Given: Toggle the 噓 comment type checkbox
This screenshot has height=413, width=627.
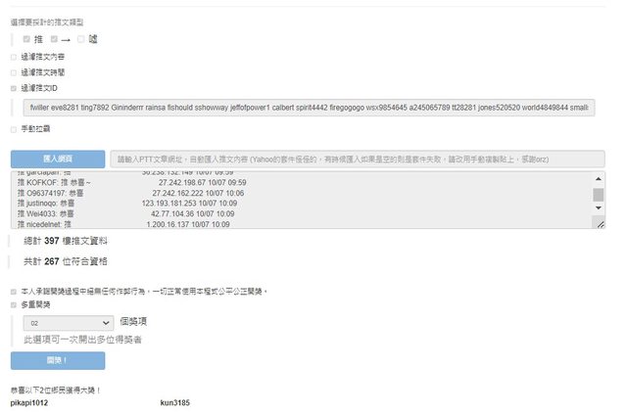Looking at the screenshot, I should [81, 39].
